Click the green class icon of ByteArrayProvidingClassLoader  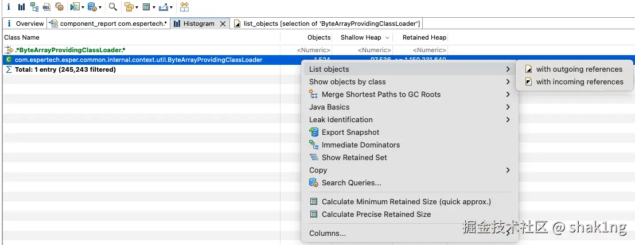click(x=9, y=60)
